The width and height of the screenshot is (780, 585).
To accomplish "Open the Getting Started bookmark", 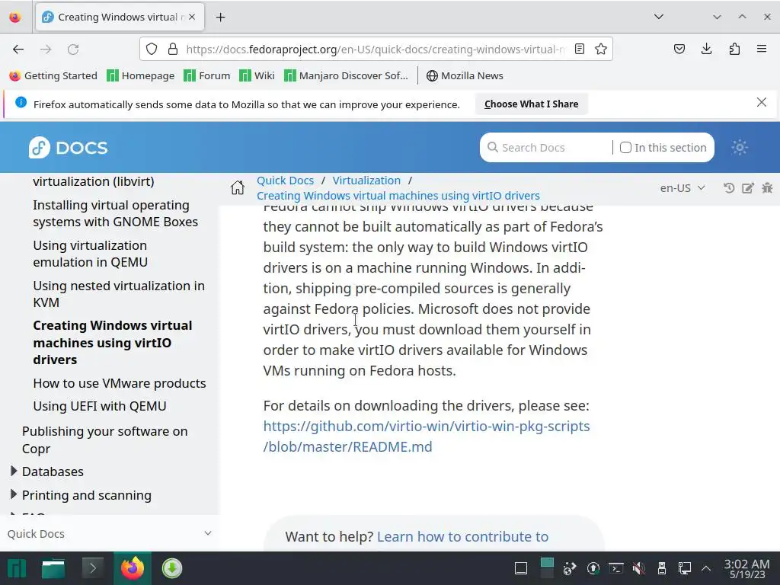I will tap(53, 75).
